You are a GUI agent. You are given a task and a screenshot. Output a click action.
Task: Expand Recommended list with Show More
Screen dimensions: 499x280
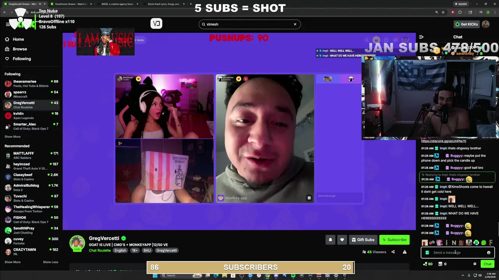pyautogui.click(x=12, y=262)
